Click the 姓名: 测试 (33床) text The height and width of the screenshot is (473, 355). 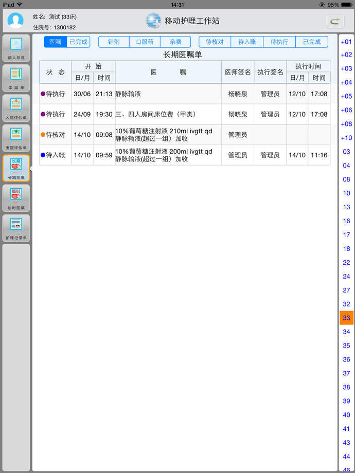tap(55, 17)
